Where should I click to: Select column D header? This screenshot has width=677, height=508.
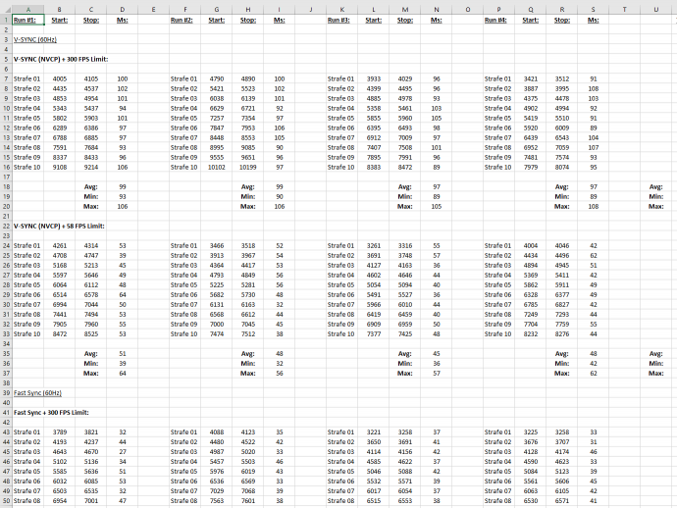pyautogui.click(x=123, y=9)
